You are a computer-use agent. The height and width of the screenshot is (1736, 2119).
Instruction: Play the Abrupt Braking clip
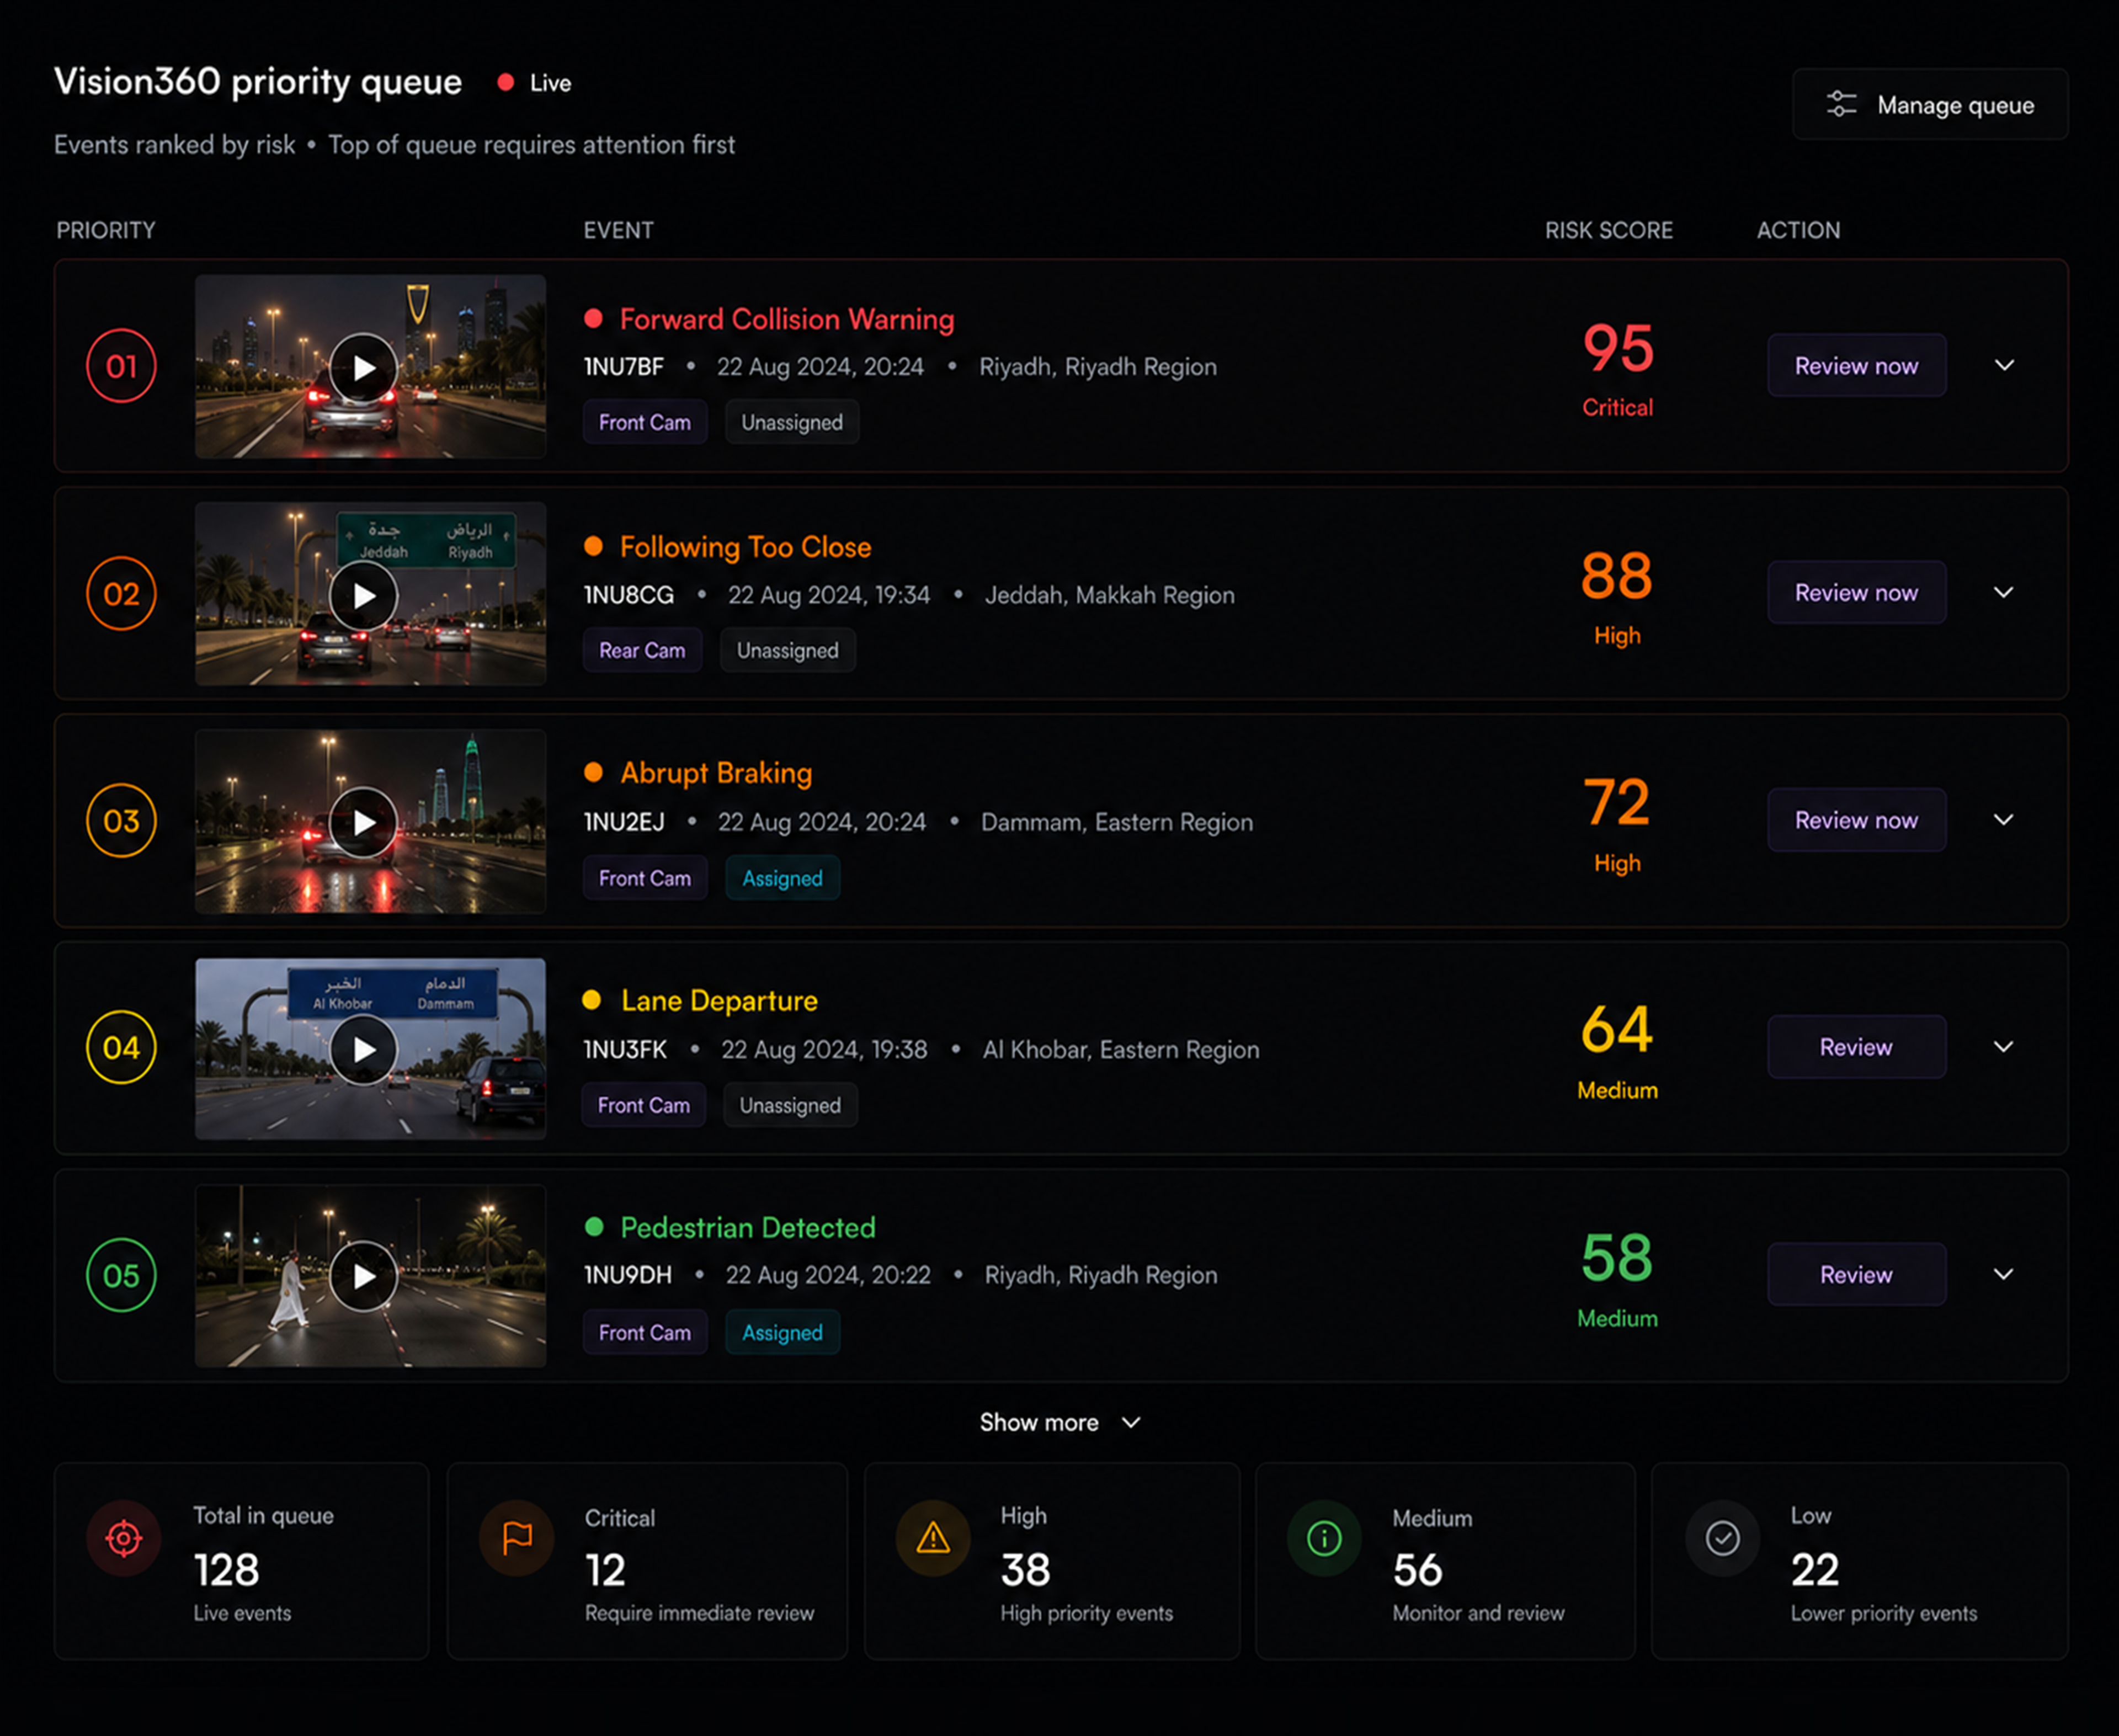363,822
